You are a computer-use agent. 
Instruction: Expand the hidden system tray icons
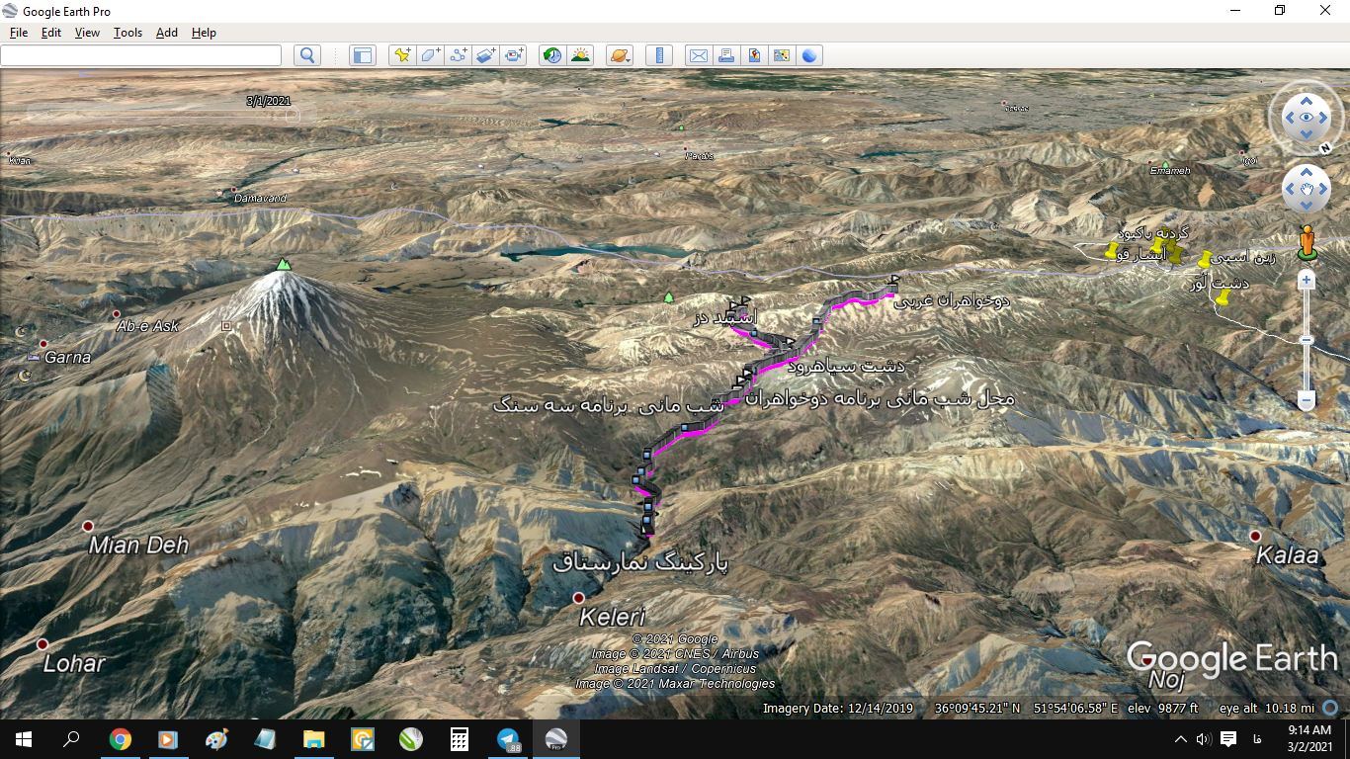coord(1180,739)
